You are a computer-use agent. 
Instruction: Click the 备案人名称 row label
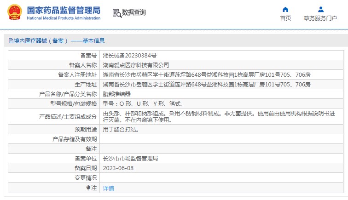[x=83, y=65]
